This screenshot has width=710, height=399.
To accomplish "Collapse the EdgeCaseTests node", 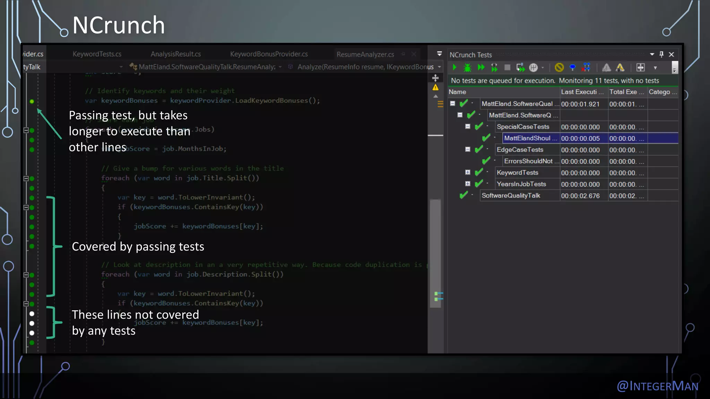I will point(468,149).
